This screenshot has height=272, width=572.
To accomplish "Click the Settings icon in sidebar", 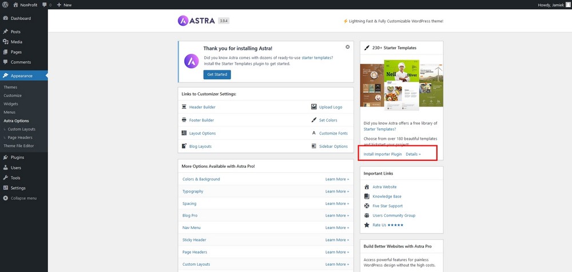I will coord(6,188).
